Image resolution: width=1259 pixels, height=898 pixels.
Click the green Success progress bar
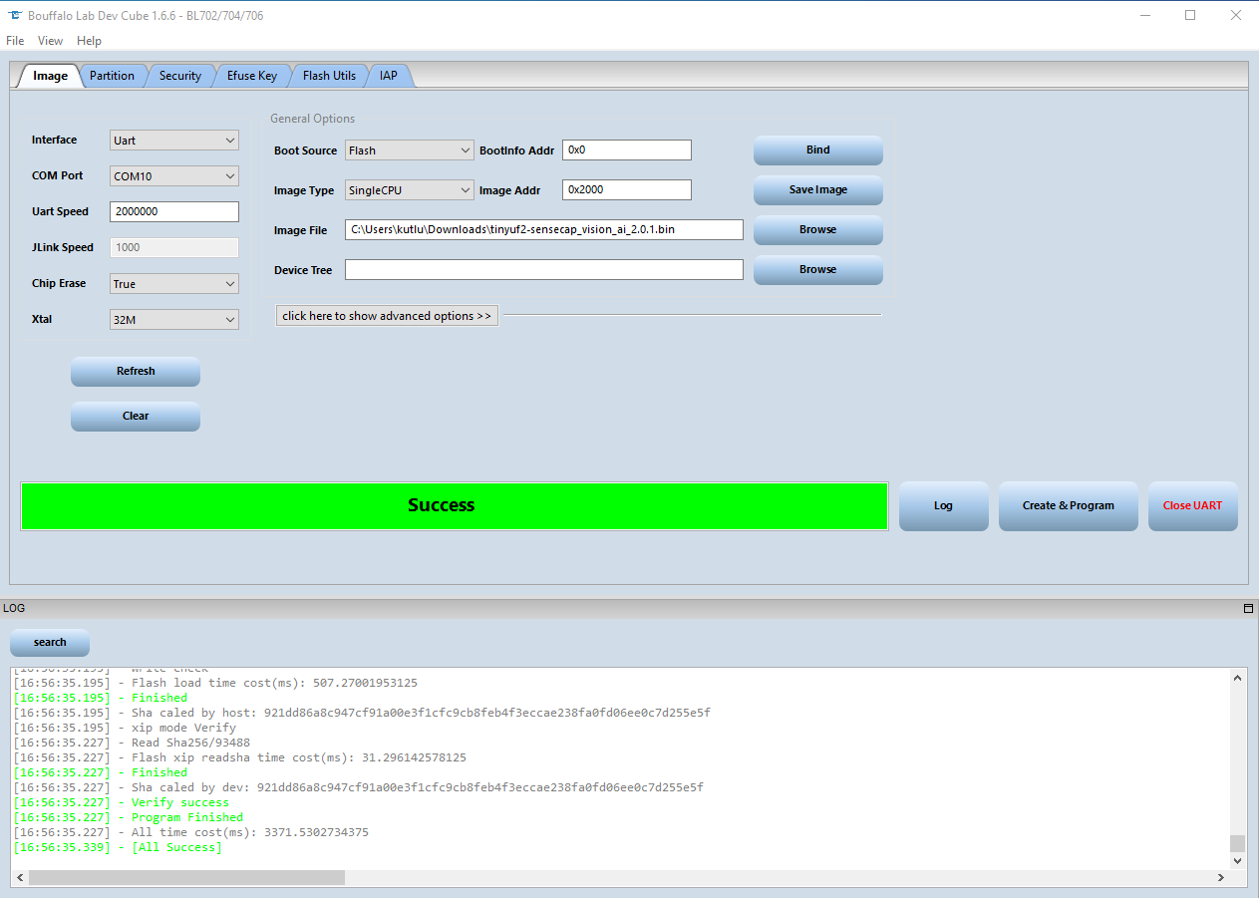[x=455, y=506]
